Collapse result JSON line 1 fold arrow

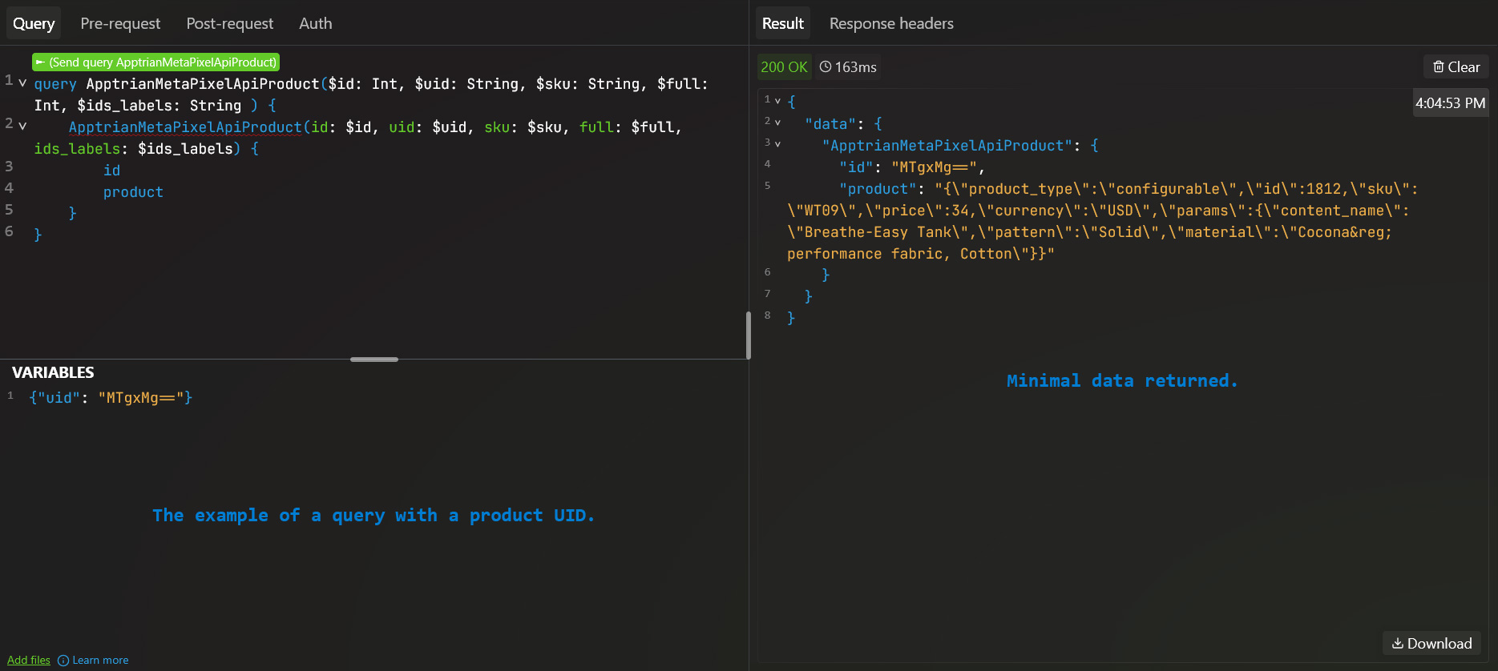pyautogui.click(x=777, y=101)
